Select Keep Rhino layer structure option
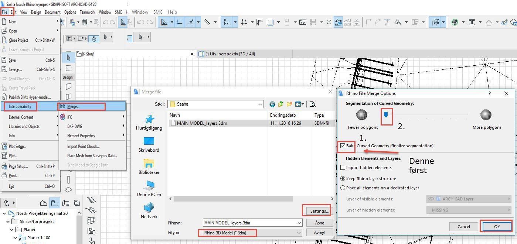 click(343, 179)
